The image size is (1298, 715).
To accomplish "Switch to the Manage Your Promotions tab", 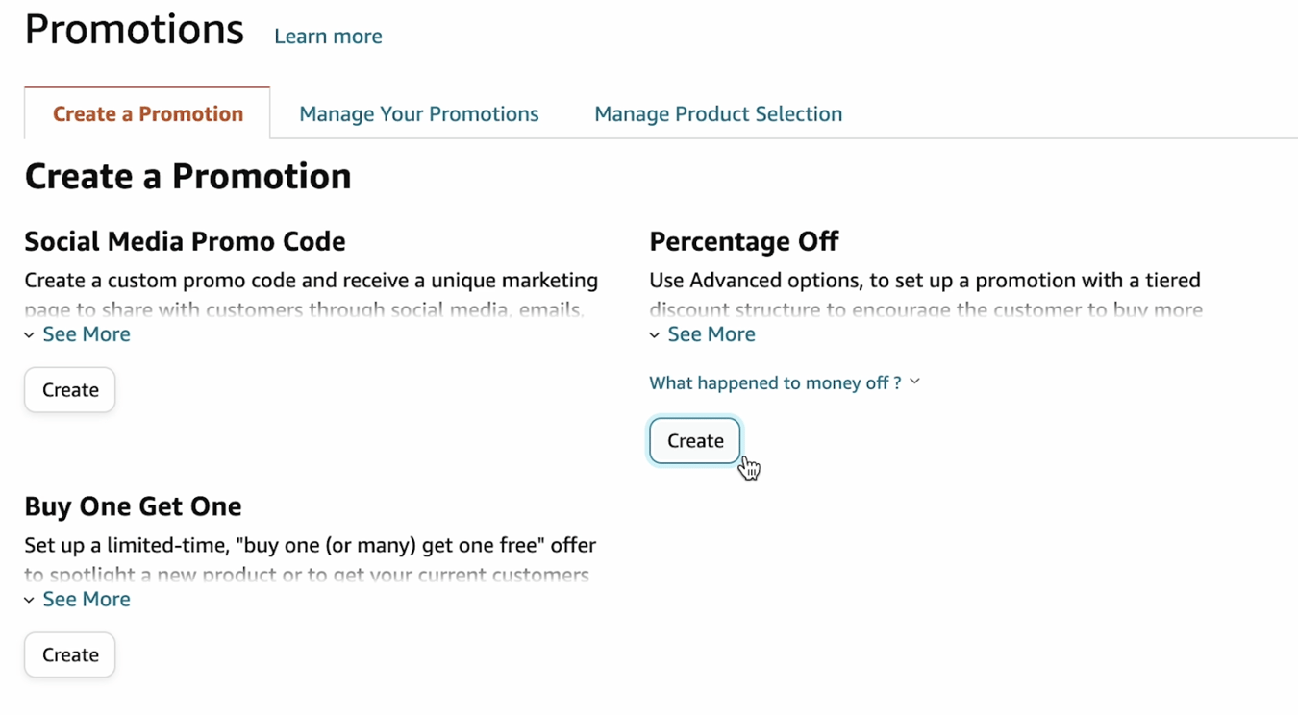I will click(x=418, y=113).
